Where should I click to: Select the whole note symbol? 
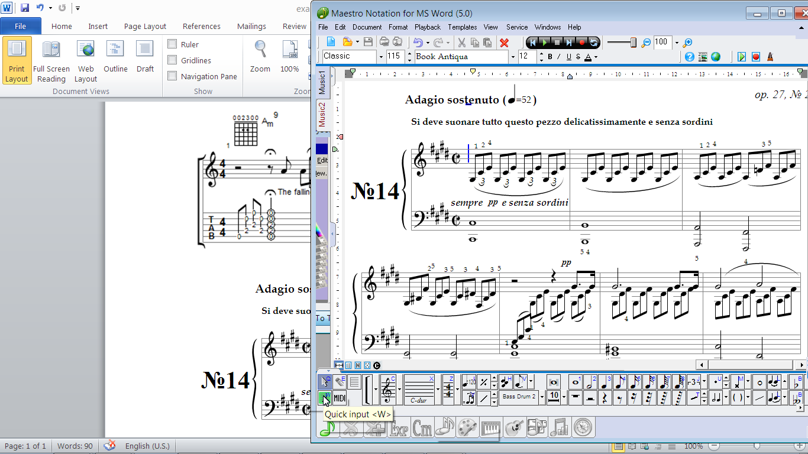pos(574,382)
